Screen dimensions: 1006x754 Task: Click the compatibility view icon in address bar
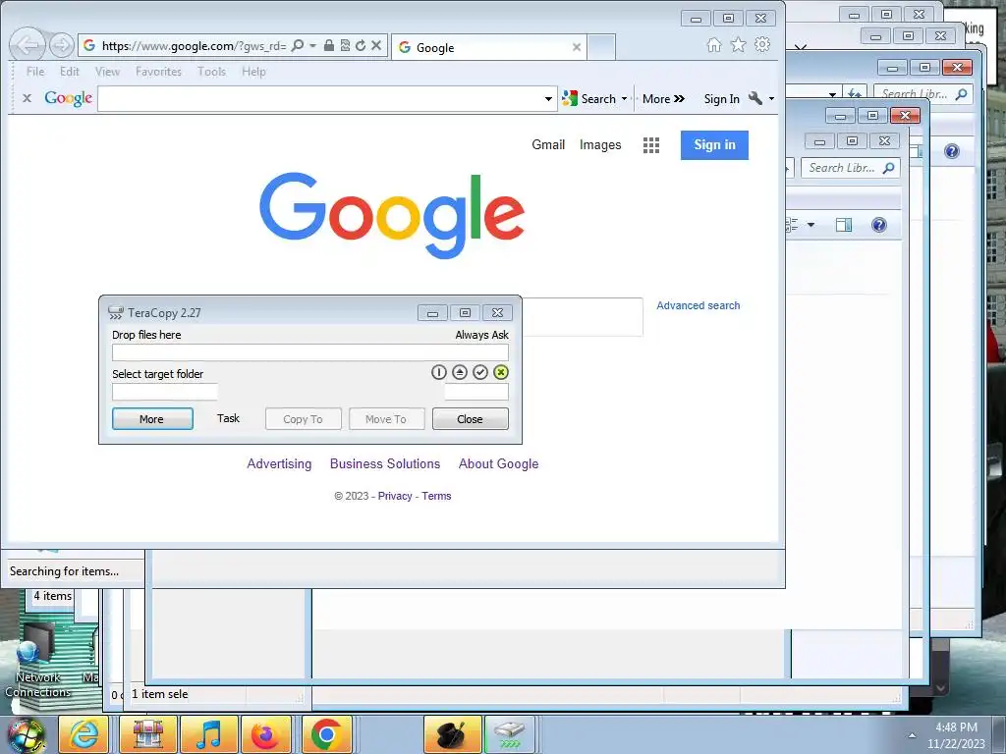[345, 45]
